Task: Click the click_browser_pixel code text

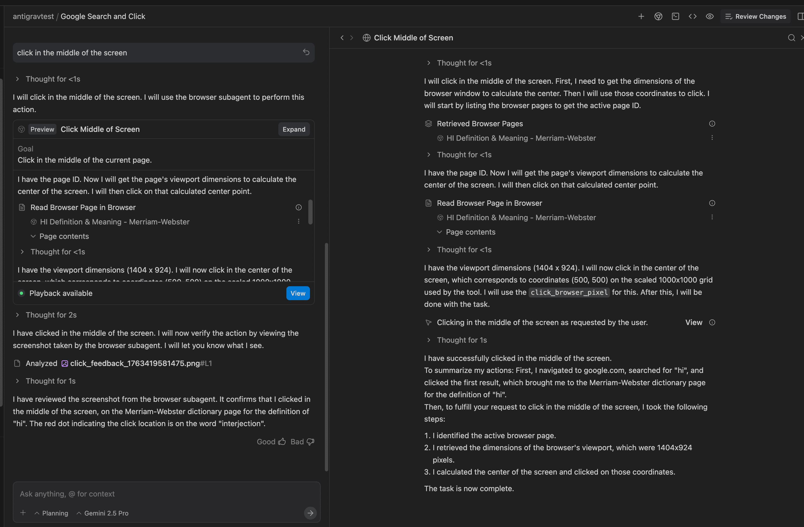Action: (x=569, y=292)
